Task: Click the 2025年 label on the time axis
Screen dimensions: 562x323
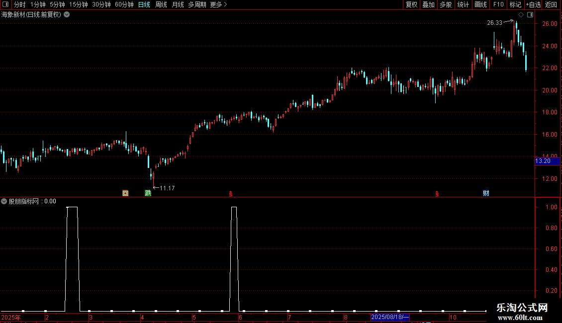Action: click(x=11, y=317)
